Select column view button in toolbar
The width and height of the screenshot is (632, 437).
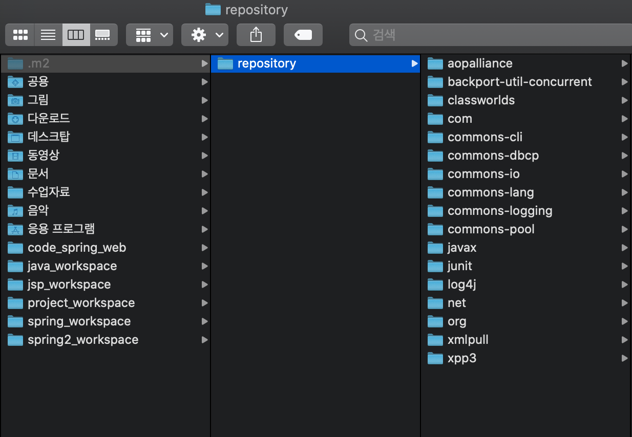(76, 35)
